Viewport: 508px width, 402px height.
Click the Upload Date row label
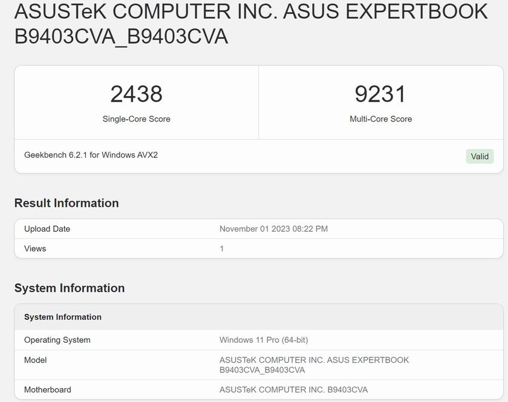point(47,229)
